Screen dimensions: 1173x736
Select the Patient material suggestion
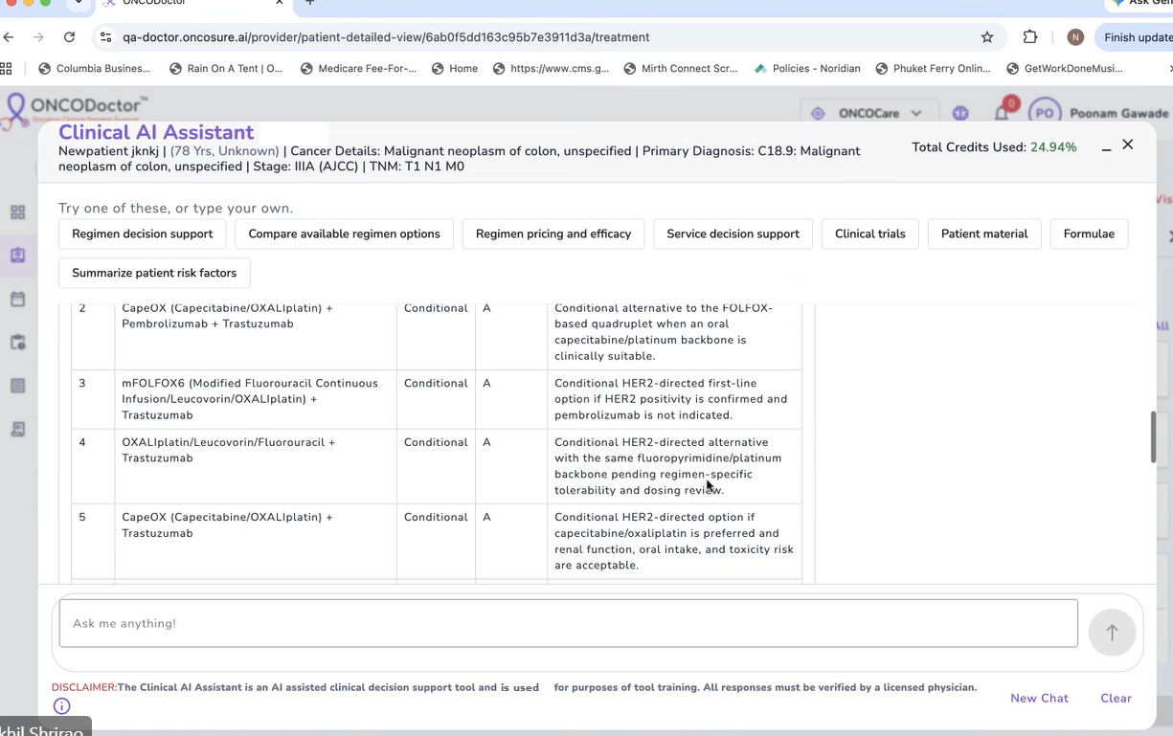click(x=984, y=234)
